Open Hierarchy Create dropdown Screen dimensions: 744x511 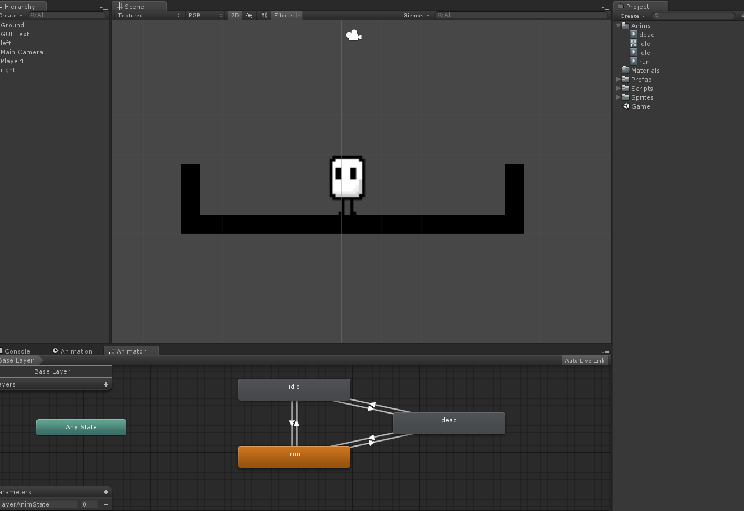point(12,16)
